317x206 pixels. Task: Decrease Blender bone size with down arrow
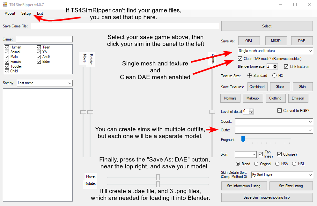point(275,68)
